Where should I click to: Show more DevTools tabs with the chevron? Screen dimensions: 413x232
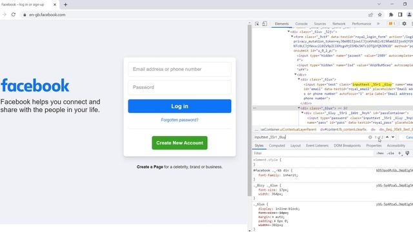point(378,24)
